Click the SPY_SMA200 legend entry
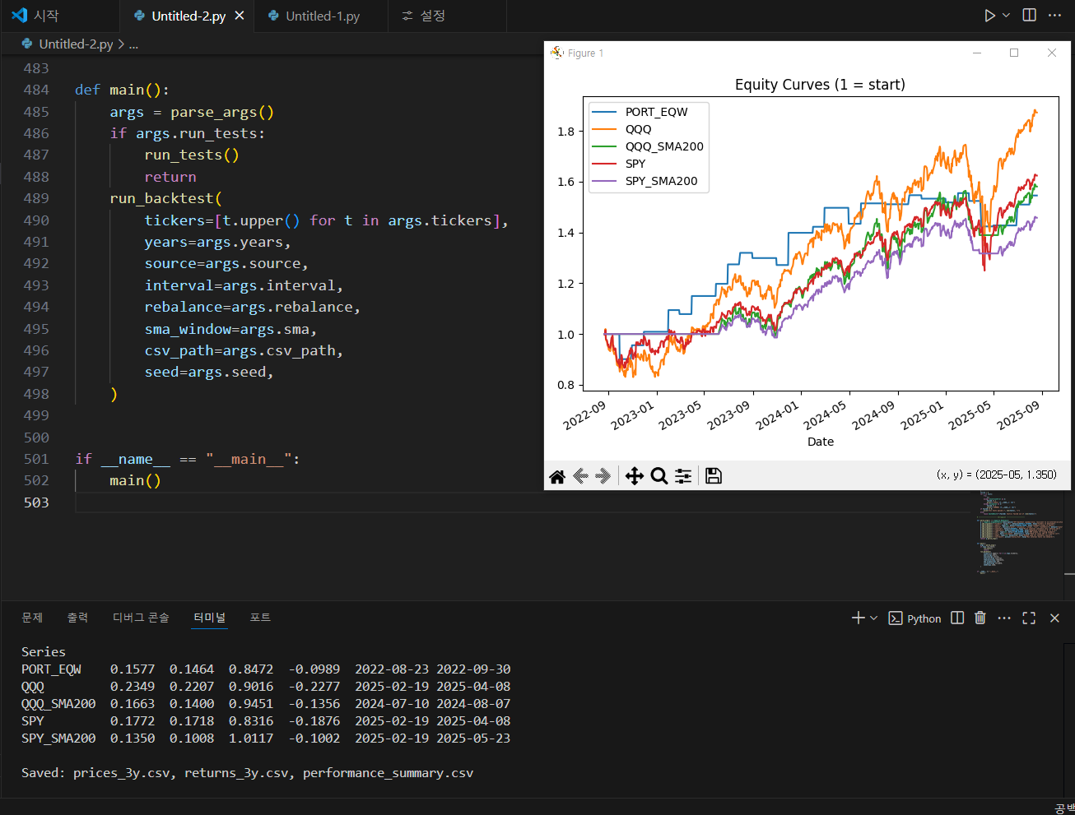This screenshot has height=815, width=1075. [645, 181]
